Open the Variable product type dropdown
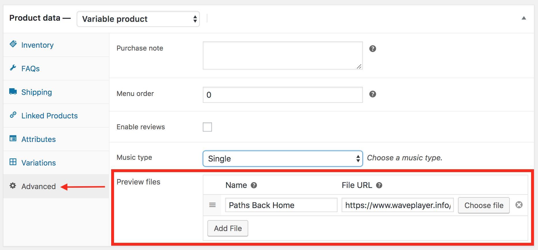538x250 pixels. [x=138, y=19]
